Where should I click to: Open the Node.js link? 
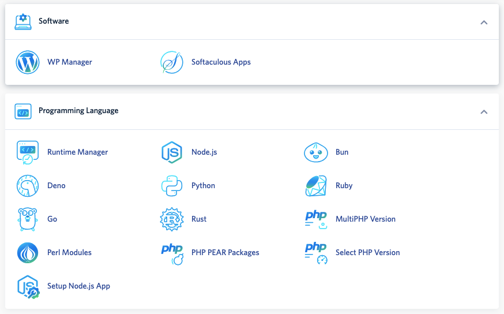(204, 152)
